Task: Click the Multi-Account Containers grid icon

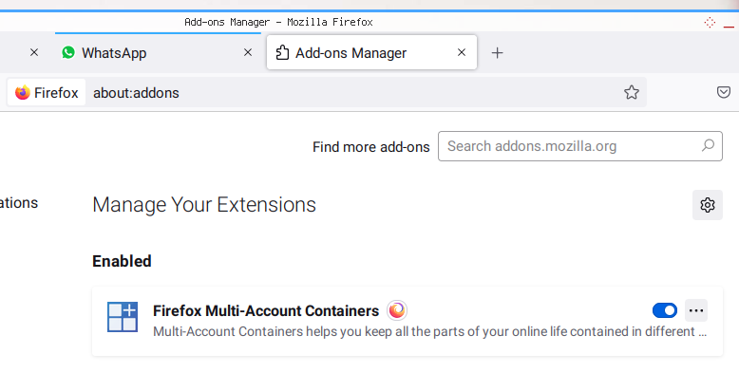Action: (123, 317)
